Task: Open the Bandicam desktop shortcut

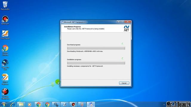Action: [x=5, y=20]
